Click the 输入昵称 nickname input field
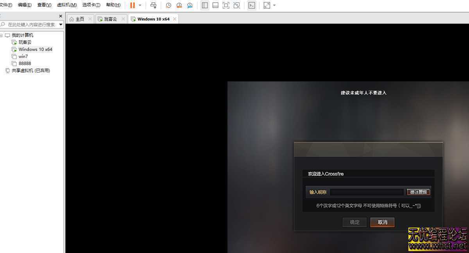The width and height of the screenshot is (469, 253). pyautogui.click(x=367, y=192)
